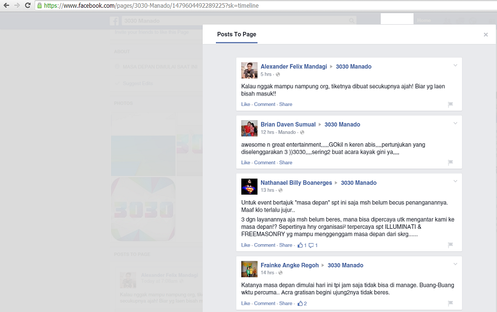497x312 pixels.
Task: Select the Posts To Page tab
Action: (236, 34)
